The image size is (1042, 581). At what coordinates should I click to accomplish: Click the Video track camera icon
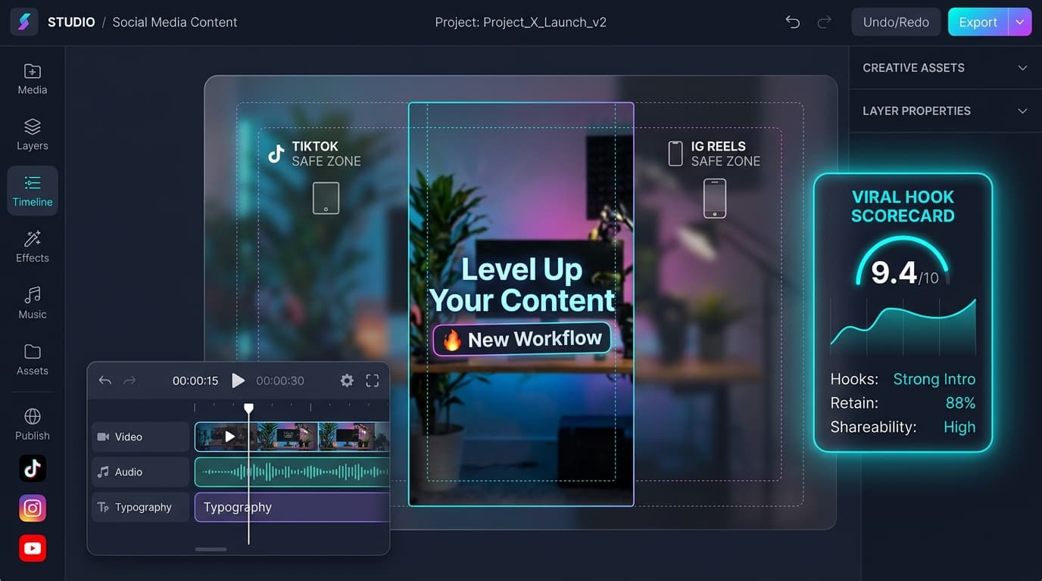pos(103,437)
